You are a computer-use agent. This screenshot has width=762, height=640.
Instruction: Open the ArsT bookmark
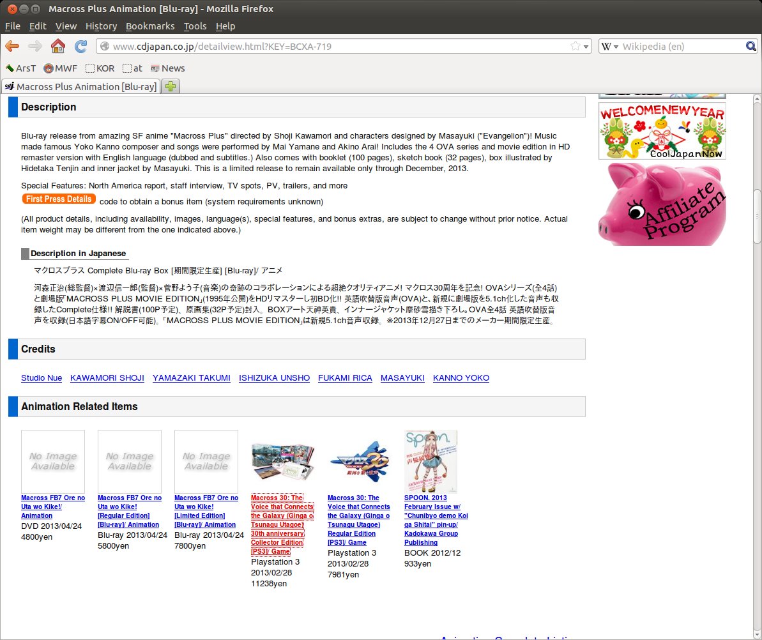click(x=21, y=68)
